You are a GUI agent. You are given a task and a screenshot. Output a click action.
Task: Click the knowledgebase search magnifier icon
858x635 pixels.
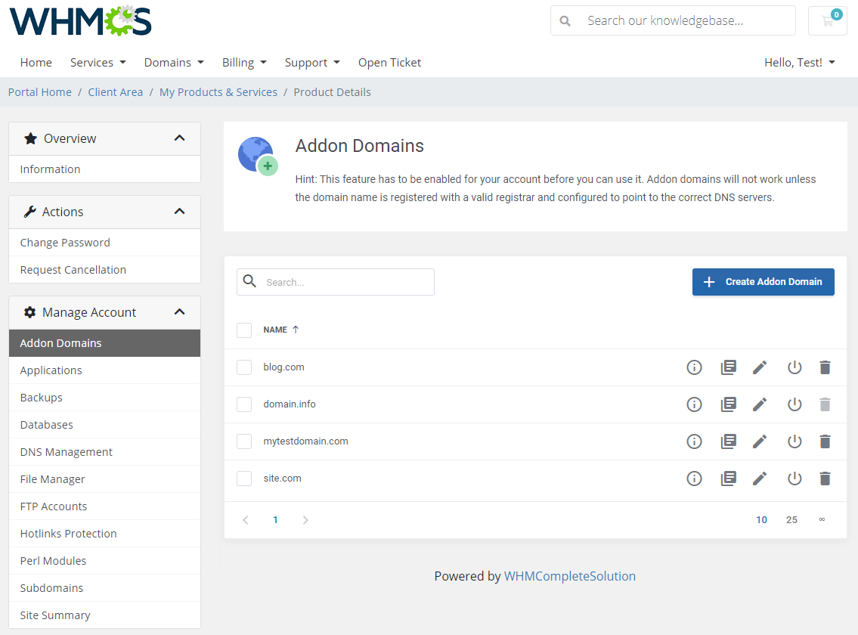pyautogui.click(x=565, y=21)
